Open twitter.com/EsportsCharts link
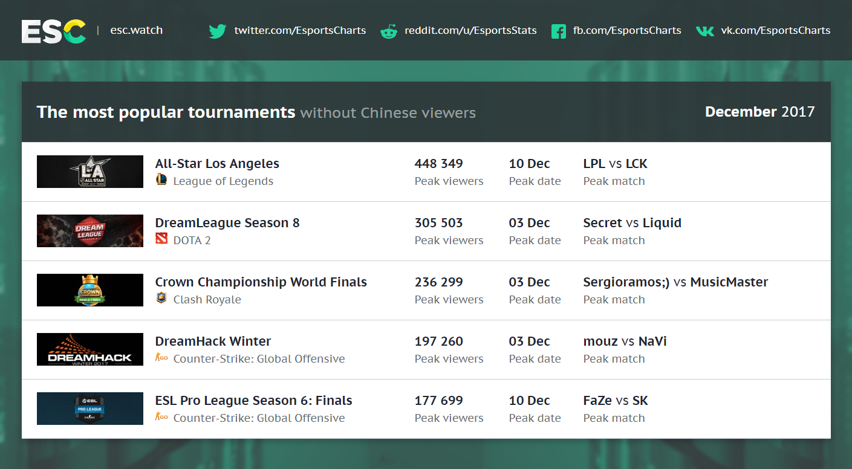The height and width of the screenshot is (469, 852). [300, 30]
